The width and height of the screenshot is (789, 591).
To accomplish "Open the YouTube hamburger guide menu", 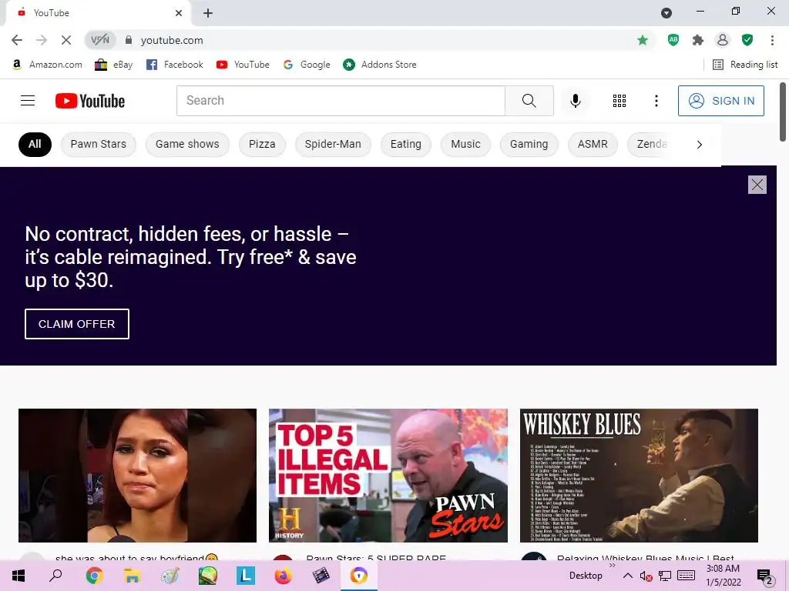I will 28,101.
